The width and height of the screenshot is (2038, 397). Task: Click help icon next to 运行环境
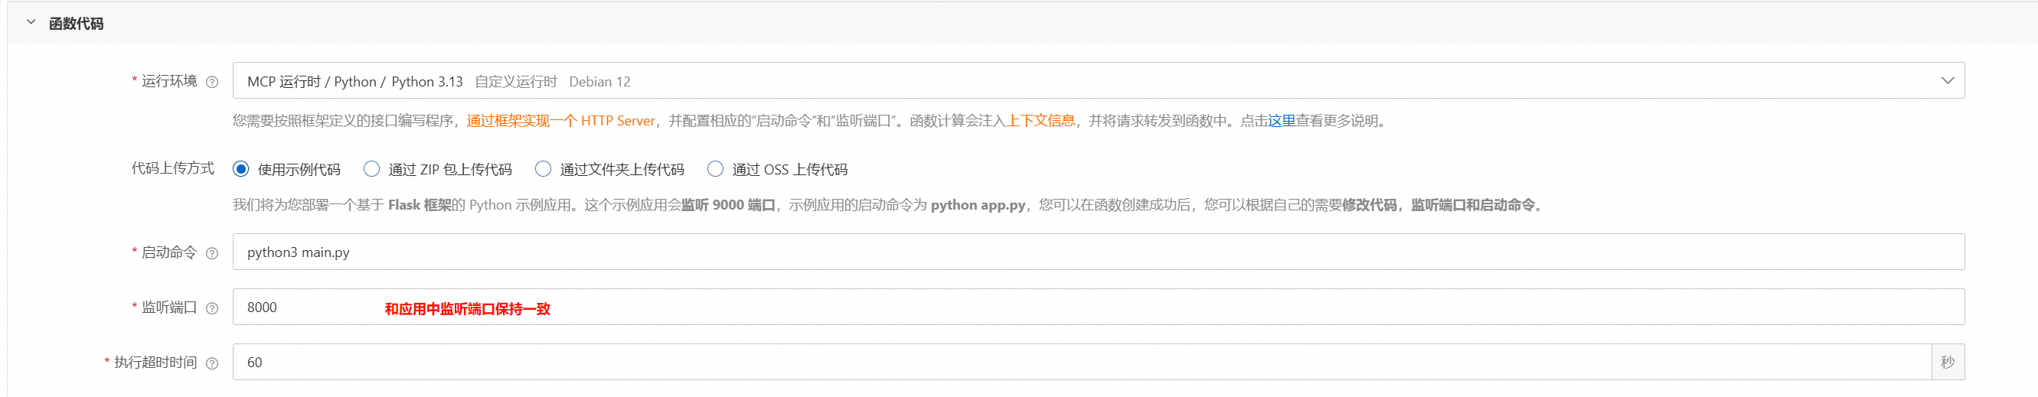coord(212,83)
